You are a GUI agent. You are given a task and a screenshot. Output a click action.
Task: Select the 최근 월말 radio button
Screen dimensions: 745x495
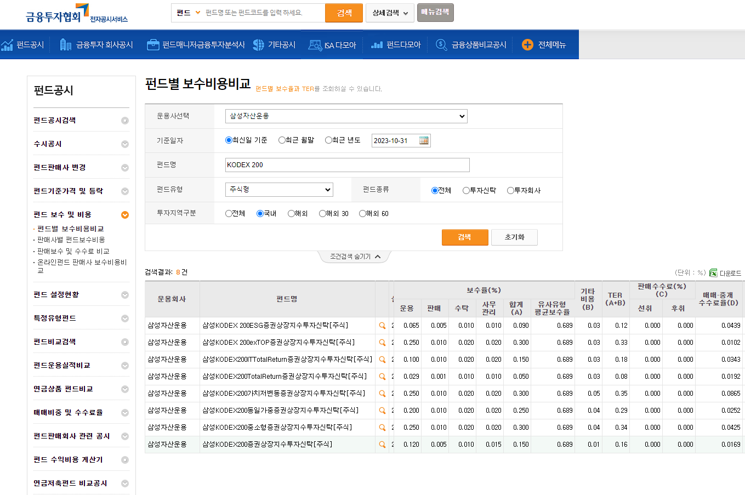pos(282,140)
